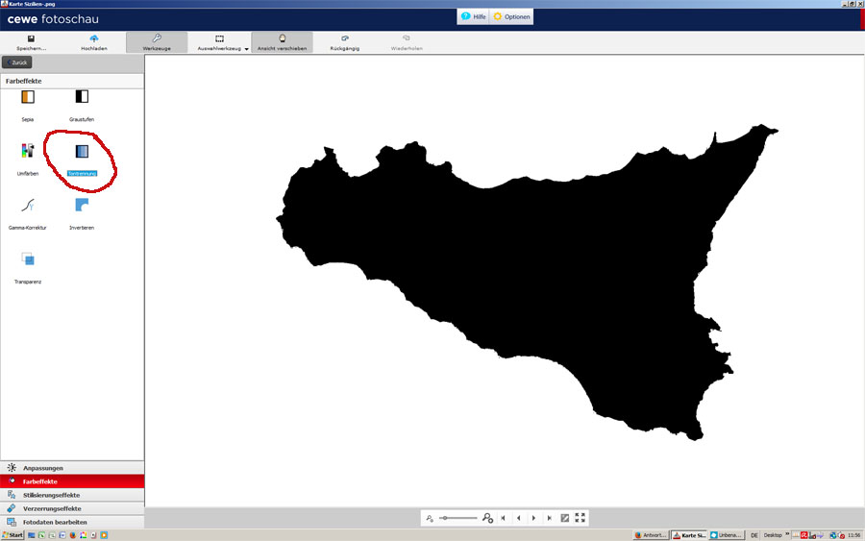This screenshot has height=541, width=865.
Task: Click the Tontrennung effect icon
Action: [x=82, y=152]
